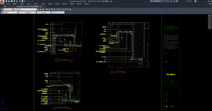Toggle the layer on/off lightbulb icon

[5, 9]
